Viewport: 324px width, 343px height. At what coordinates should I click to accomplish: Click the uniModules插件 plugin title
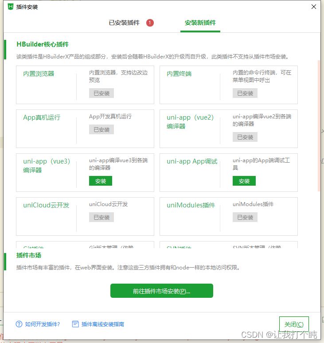[191, 205]
